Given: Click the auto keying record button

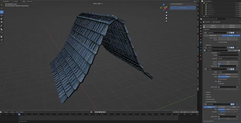Looking at the screenshot, I should click(x=91, y=112).
